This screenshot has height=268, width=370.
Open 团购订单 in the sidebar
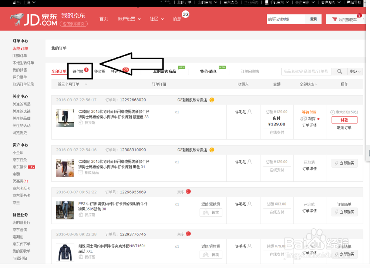(x=20, y=56)
